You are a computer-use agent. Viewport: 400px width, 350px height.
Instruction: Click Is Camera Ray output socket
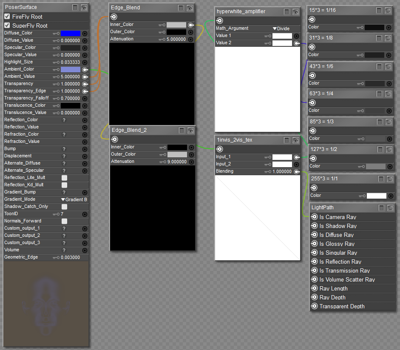point(315,217)
